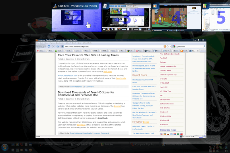Open the Firefox View menu

click(46, 43)
